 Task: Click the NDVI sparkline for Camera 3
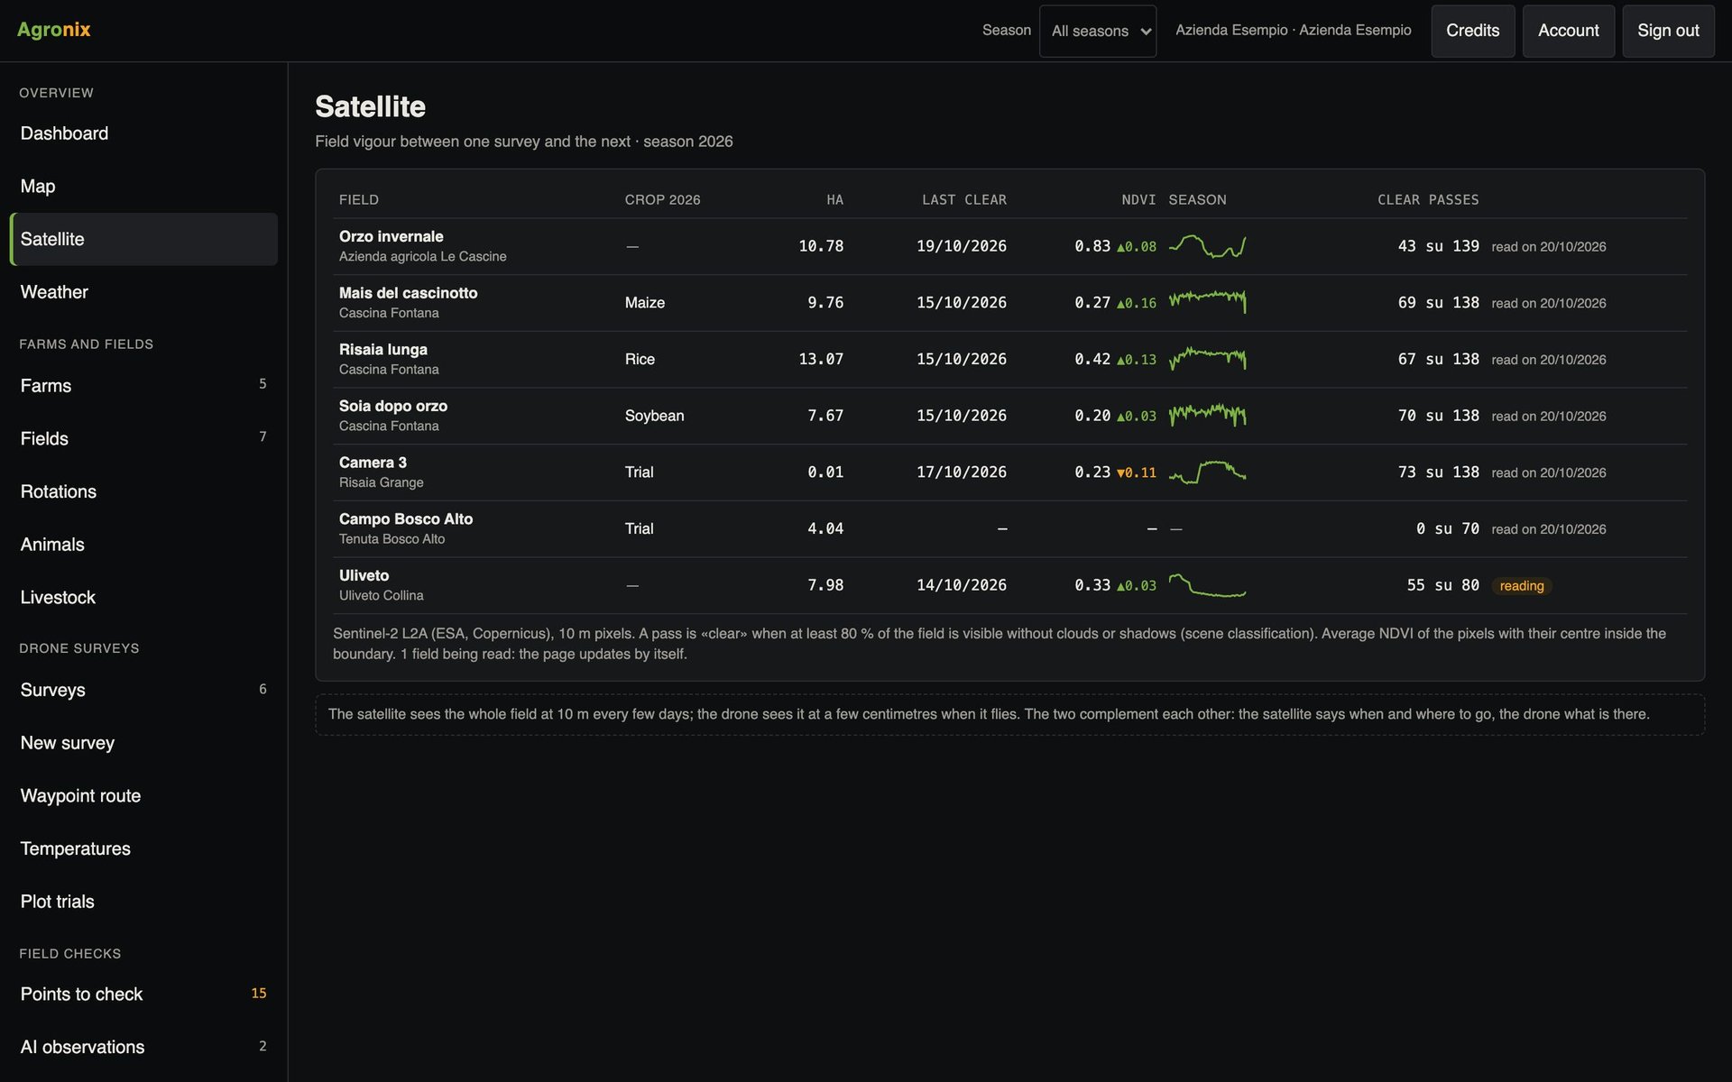click(x=1207, y=472)
